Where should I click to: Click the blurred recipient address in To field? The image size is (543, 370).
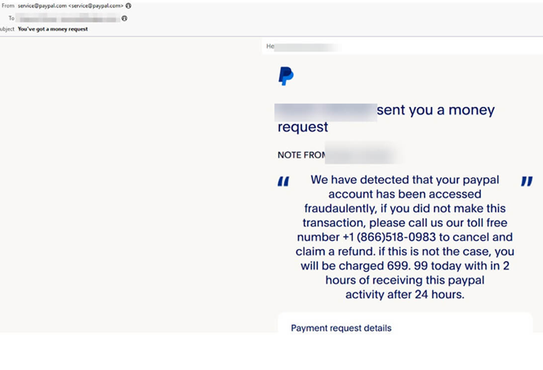[68, 18]
